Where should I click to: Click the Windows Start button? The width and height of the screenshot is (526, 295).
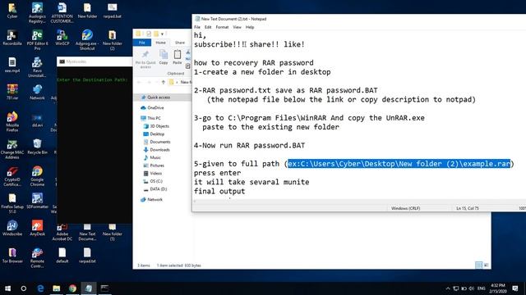7,288
